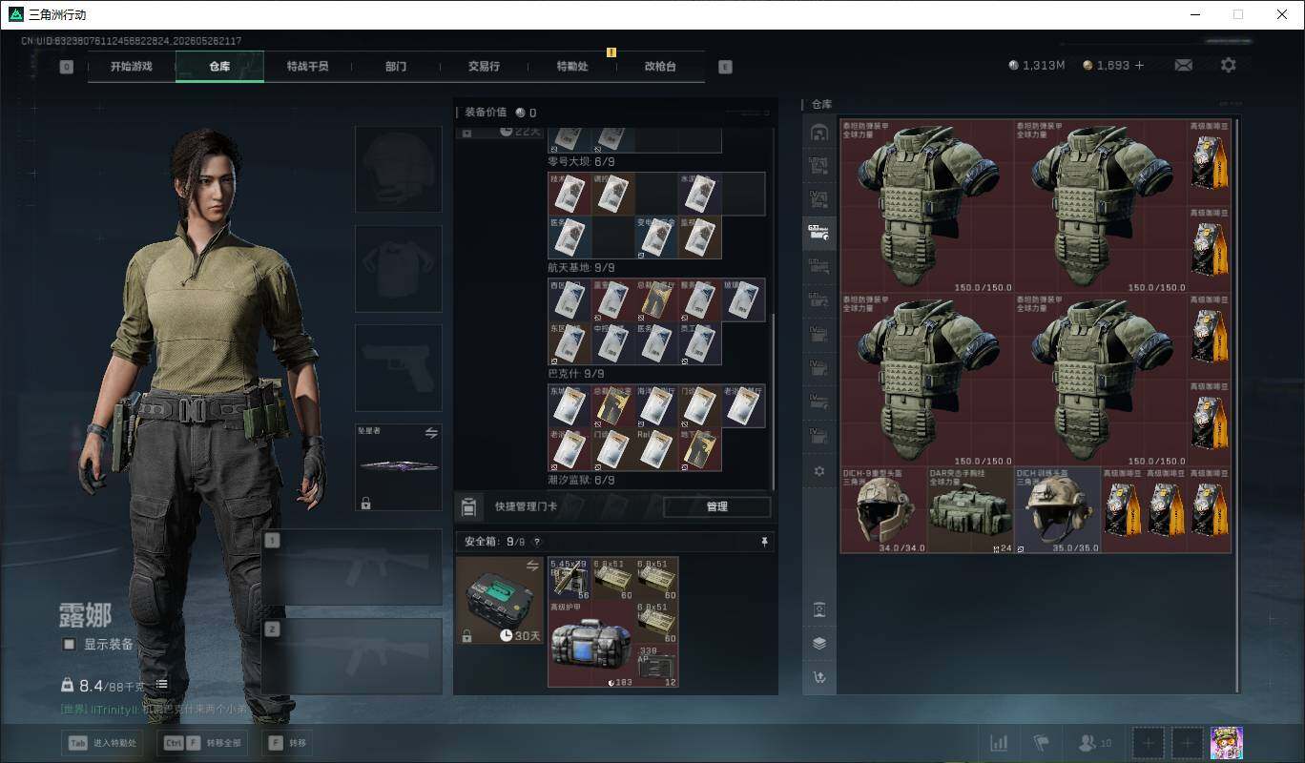Click the plus icon beside the 1,893 currency

point(1139,65)
